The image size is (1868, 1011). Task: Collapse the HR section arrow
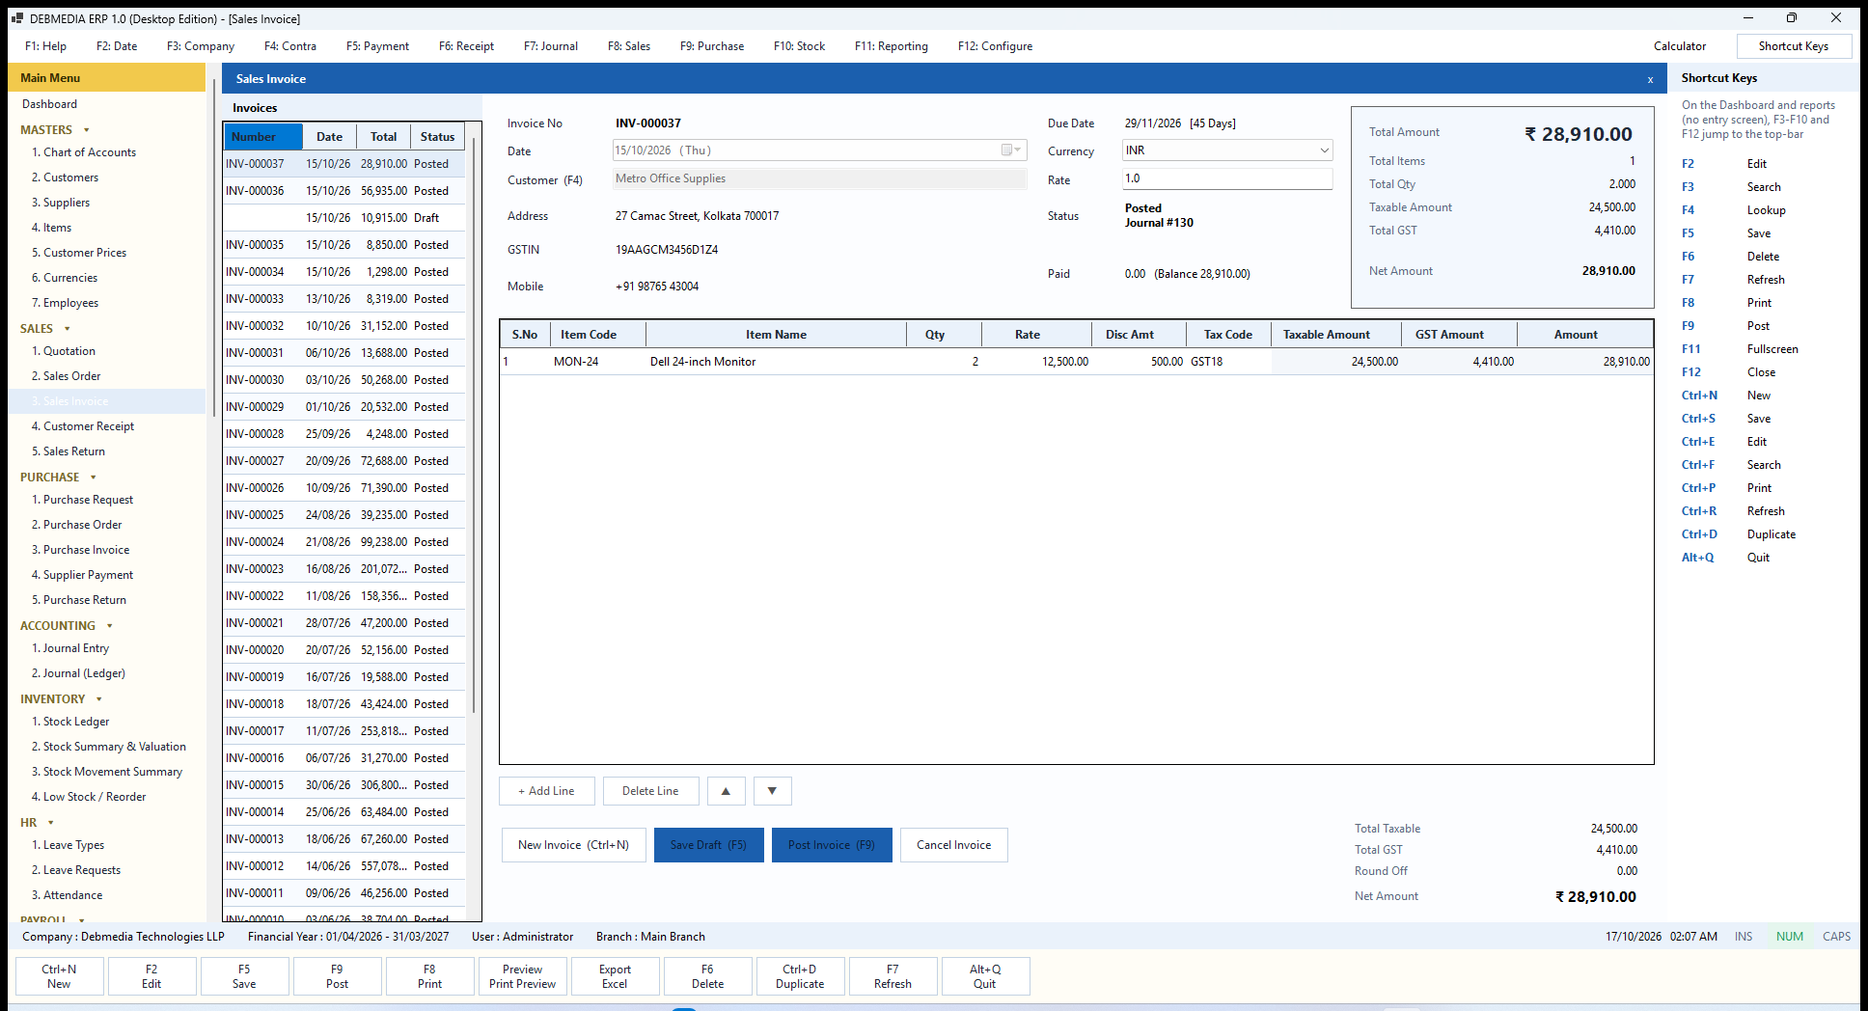[51, 823]
